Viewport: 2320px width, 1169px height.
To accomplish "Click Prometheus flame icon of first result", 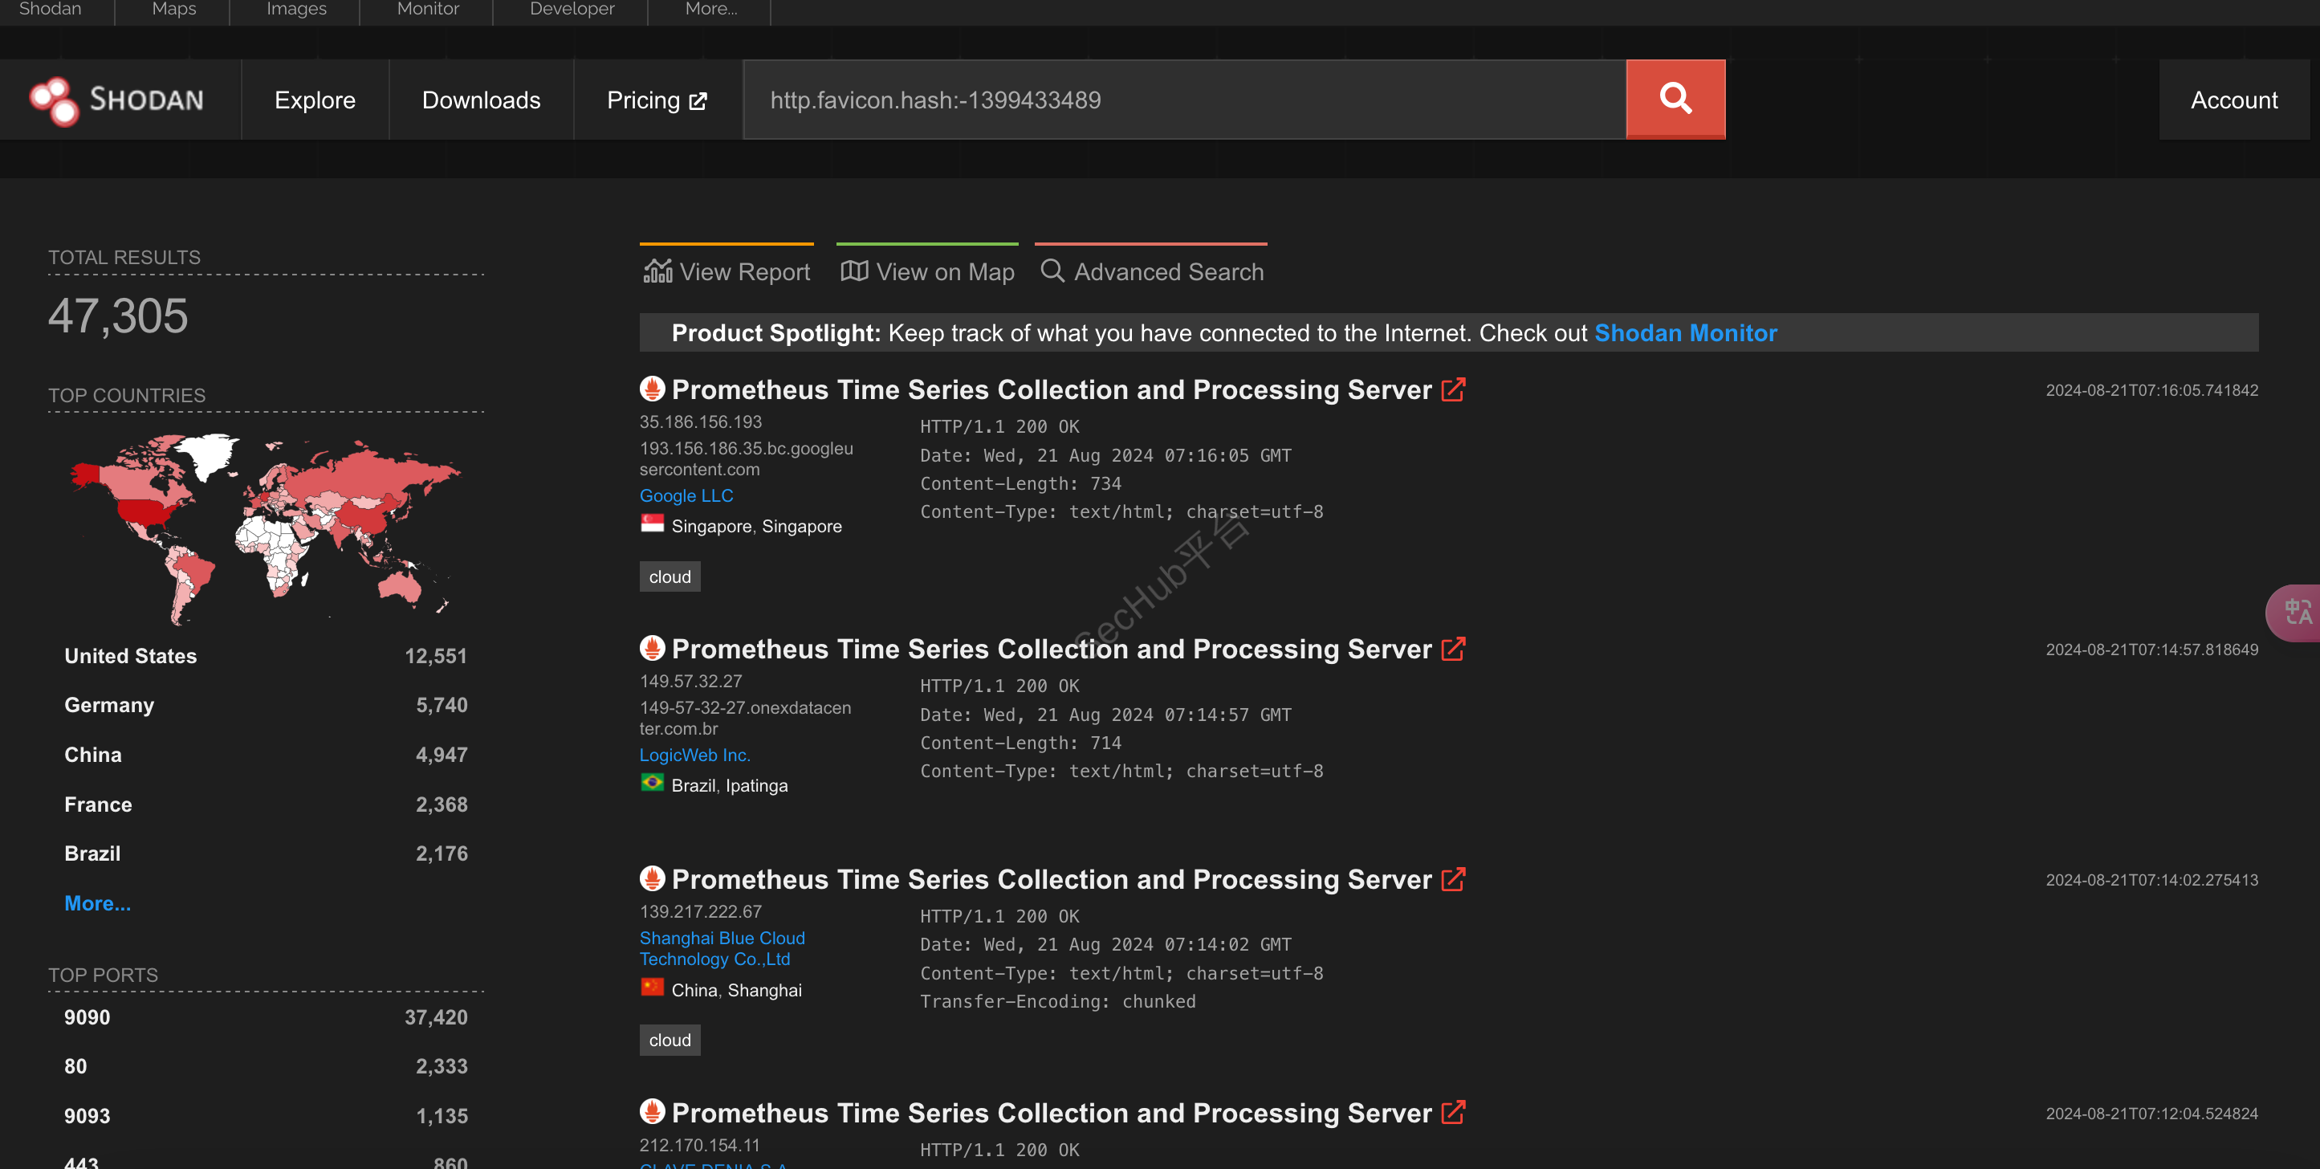I will click(652, 389).
